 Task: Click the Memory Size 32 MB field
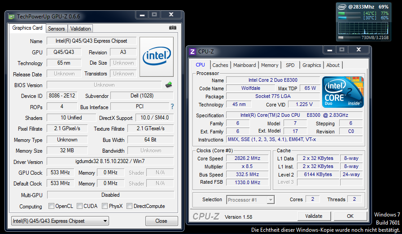(x=67, y=150)
